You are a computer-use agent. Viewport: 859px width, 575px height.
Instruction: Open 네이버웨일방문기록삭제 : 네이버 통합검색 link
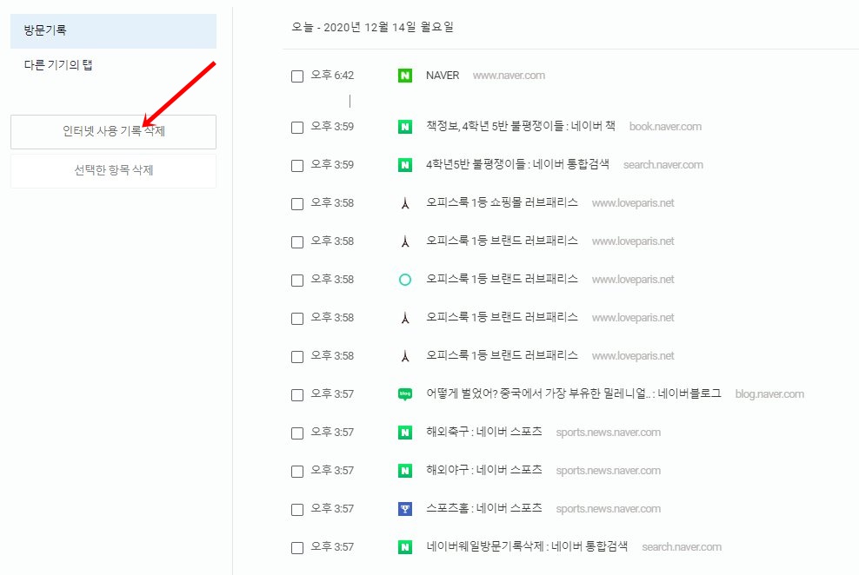[x=527, y=546]
